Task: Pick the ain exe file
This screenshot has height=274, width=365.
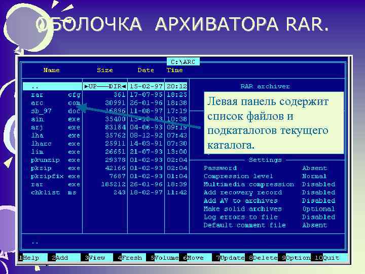Action: pos(105,119)
